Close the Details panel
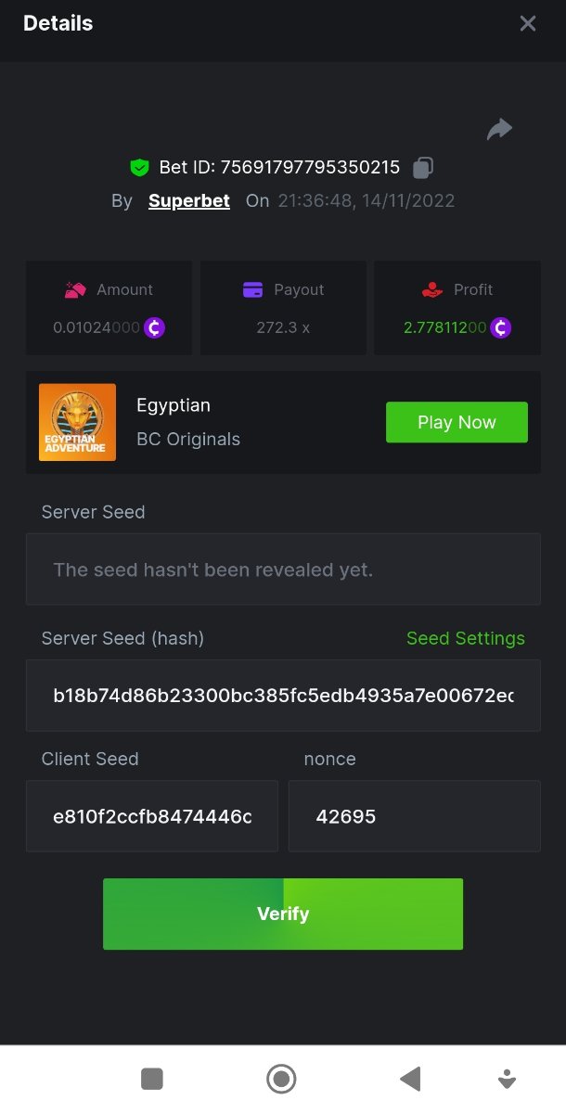This screenshot has height=1113, width=566. [528, 23]
